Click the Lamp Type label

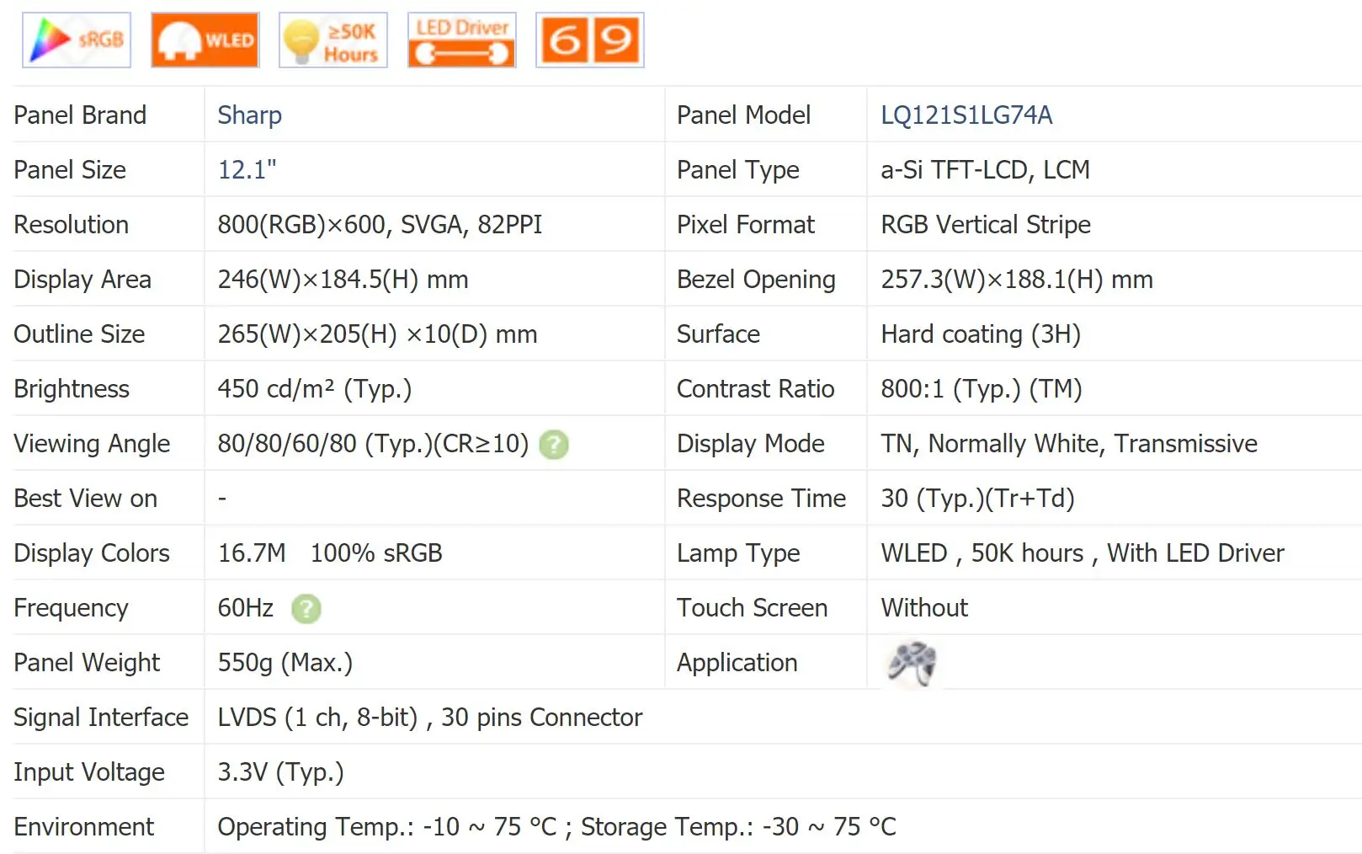click(738, 553)
